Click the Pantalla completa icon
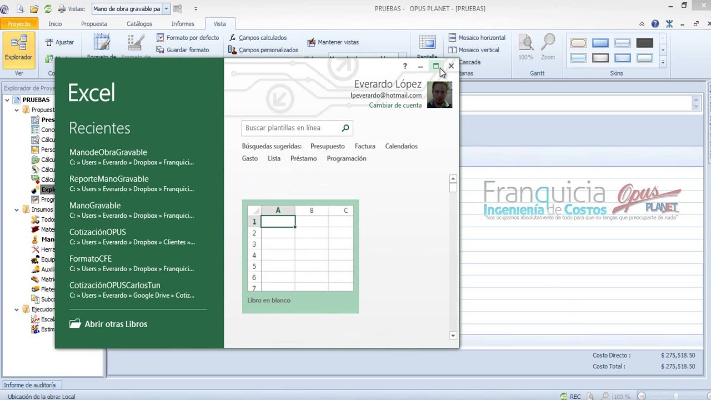Image resolution: width=711 pixels, height=400 pixels. click(427, 43)
